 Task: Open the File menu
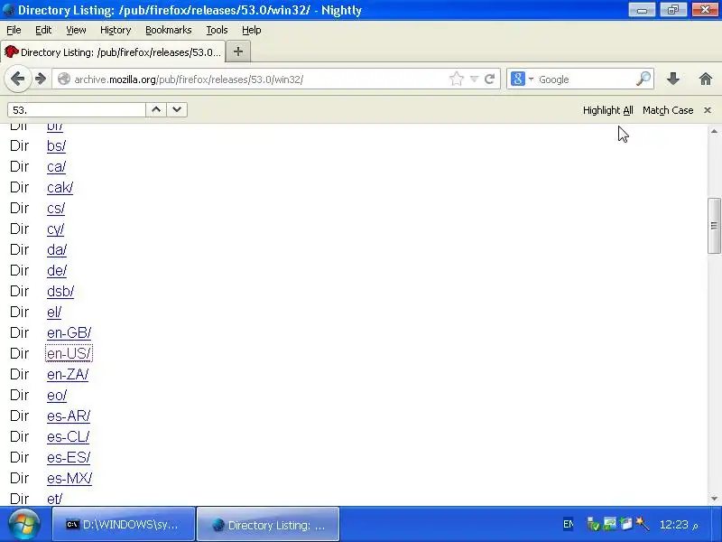14,30
